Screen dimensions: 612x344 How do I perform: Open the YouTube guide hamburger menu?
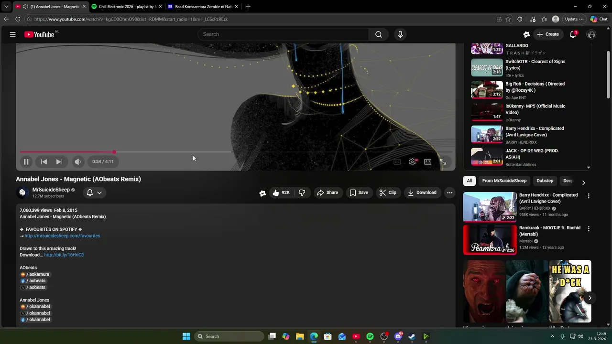[13, 34]
